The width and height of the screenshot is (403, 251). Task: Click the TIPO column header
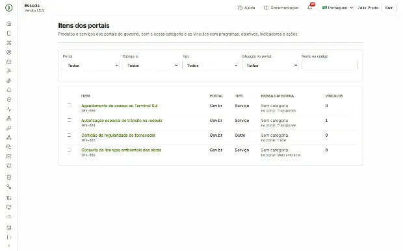(x=239, y=96)
